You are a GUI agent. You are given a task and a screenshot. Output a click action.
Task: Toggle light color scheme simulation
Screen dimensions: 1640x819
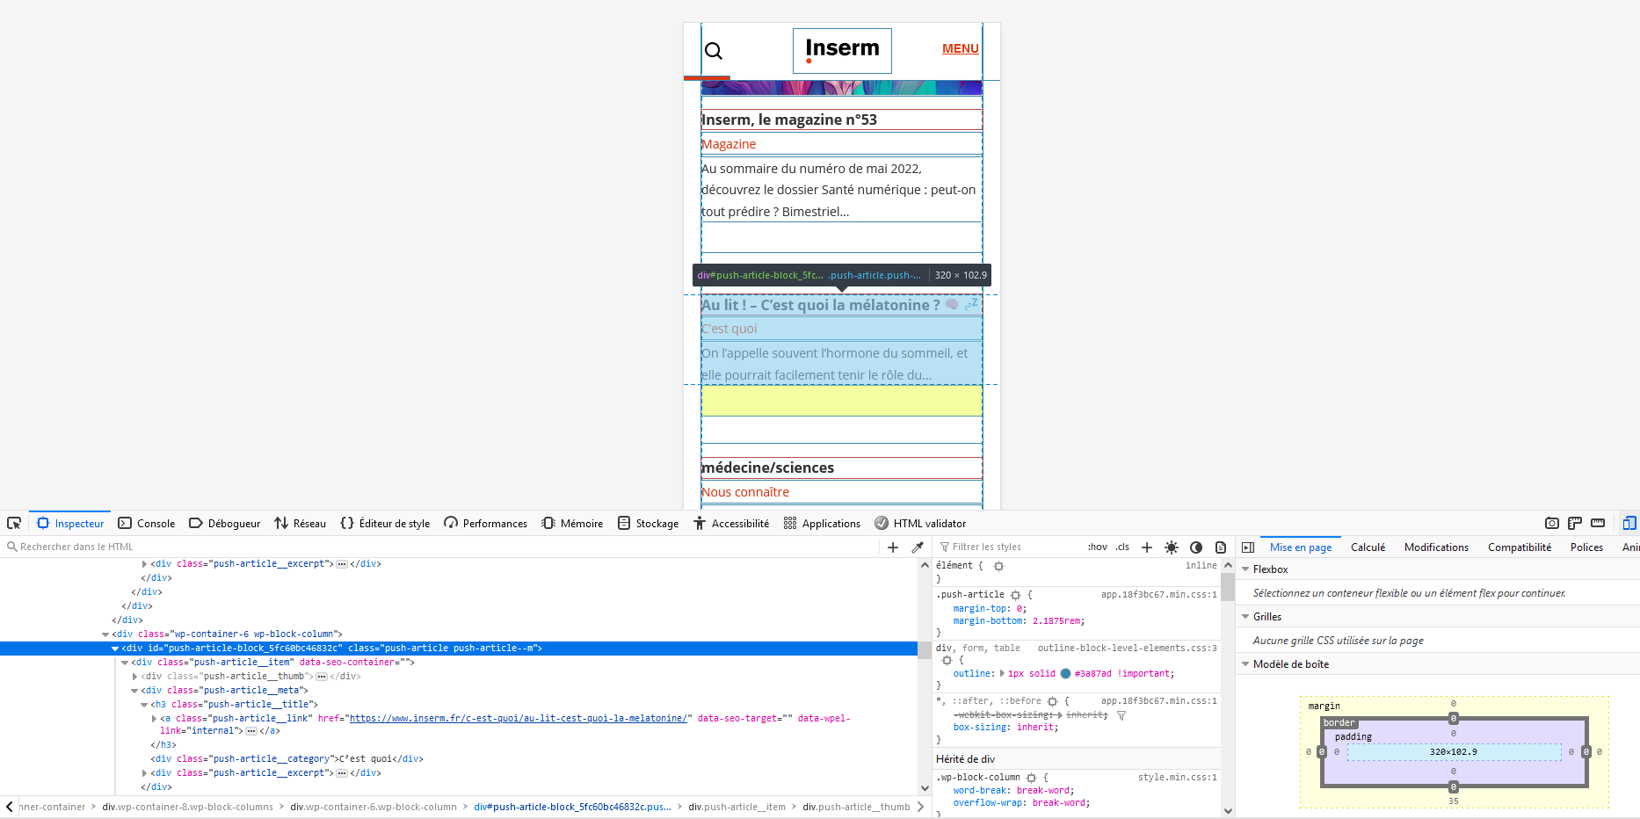pyautogui.click(x=1172, y=547)
